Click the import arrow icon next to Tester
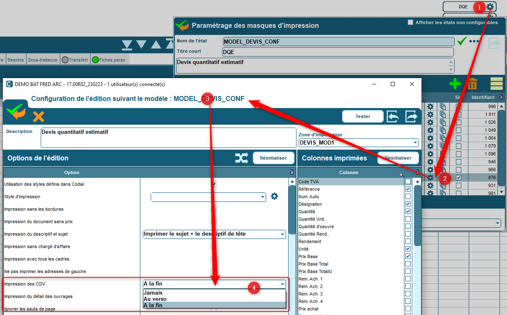The height and width of the screenshot is (315, 507). (393, 116)
